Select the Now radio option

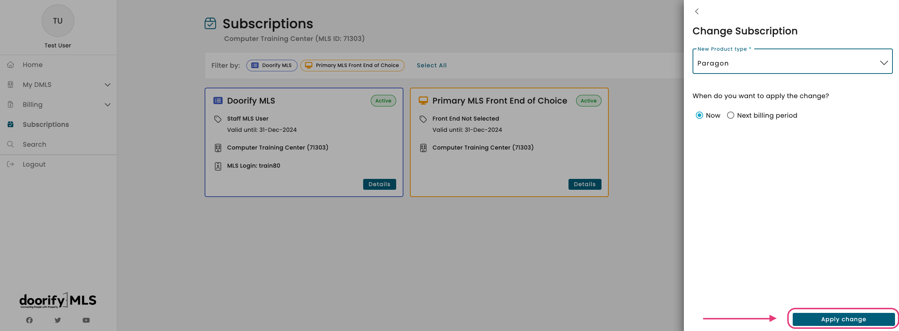click(699, 116)
